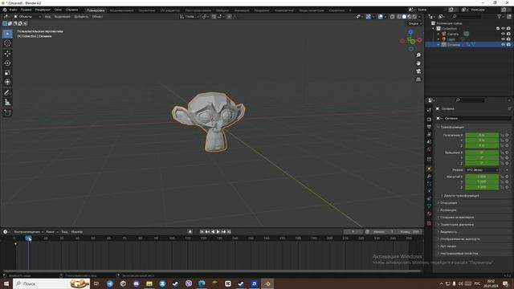This screenshot has width=514, height=289.
Task: Expand the Visibility panel
Action: pyautogui.click(x=448, y=232)
